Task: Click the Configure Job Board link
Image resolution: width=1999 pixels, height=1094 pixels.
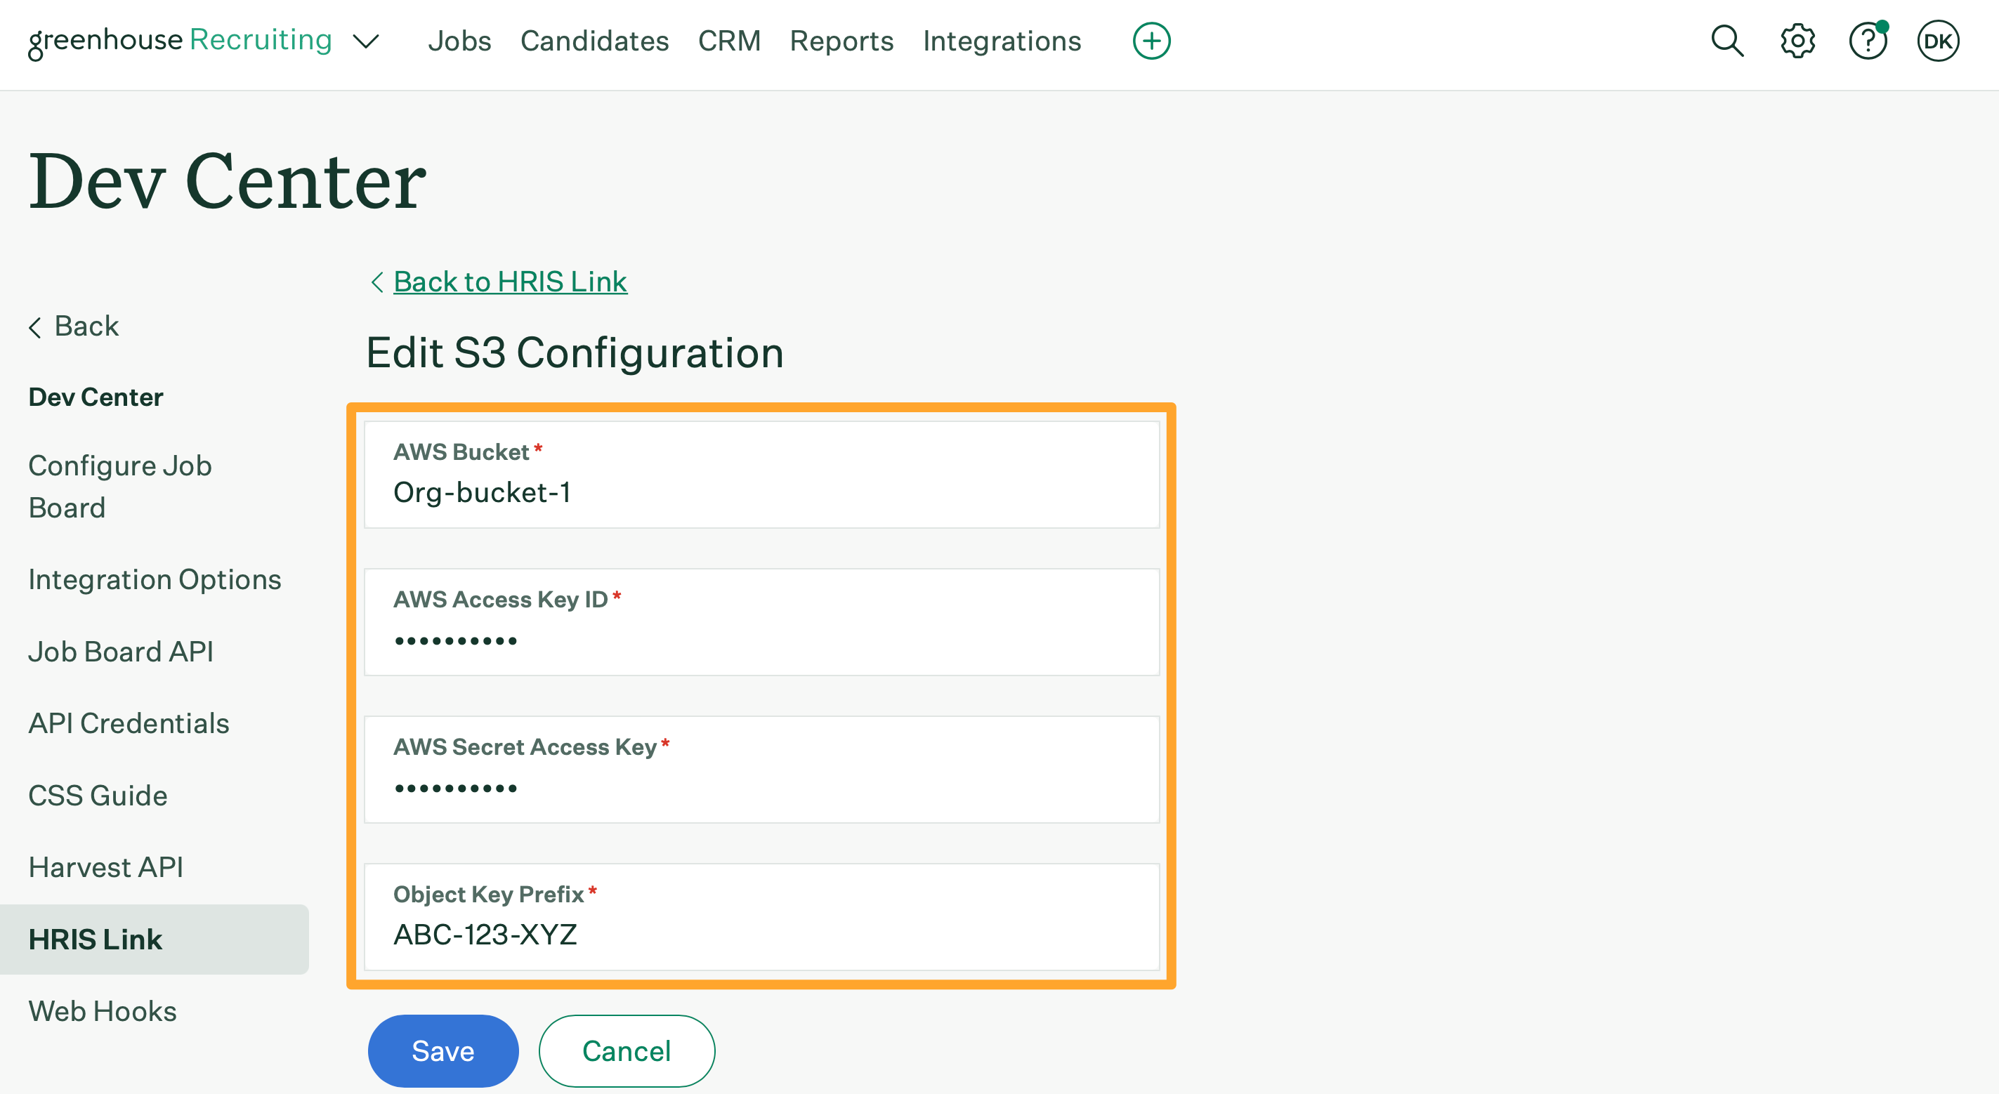Action: click(x=122, y=487)
